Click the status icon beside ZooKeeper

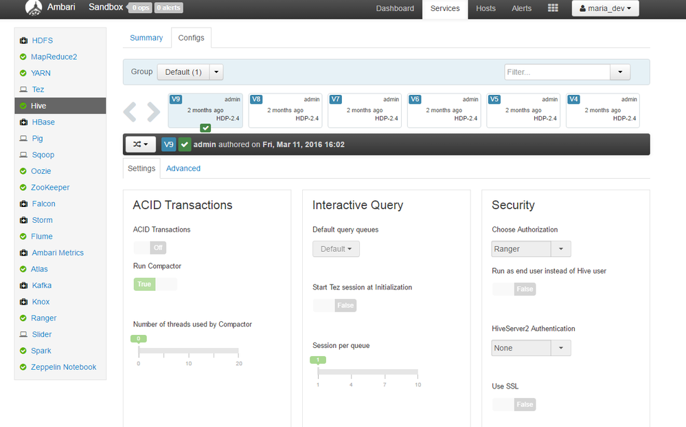[x=23, y=188]
